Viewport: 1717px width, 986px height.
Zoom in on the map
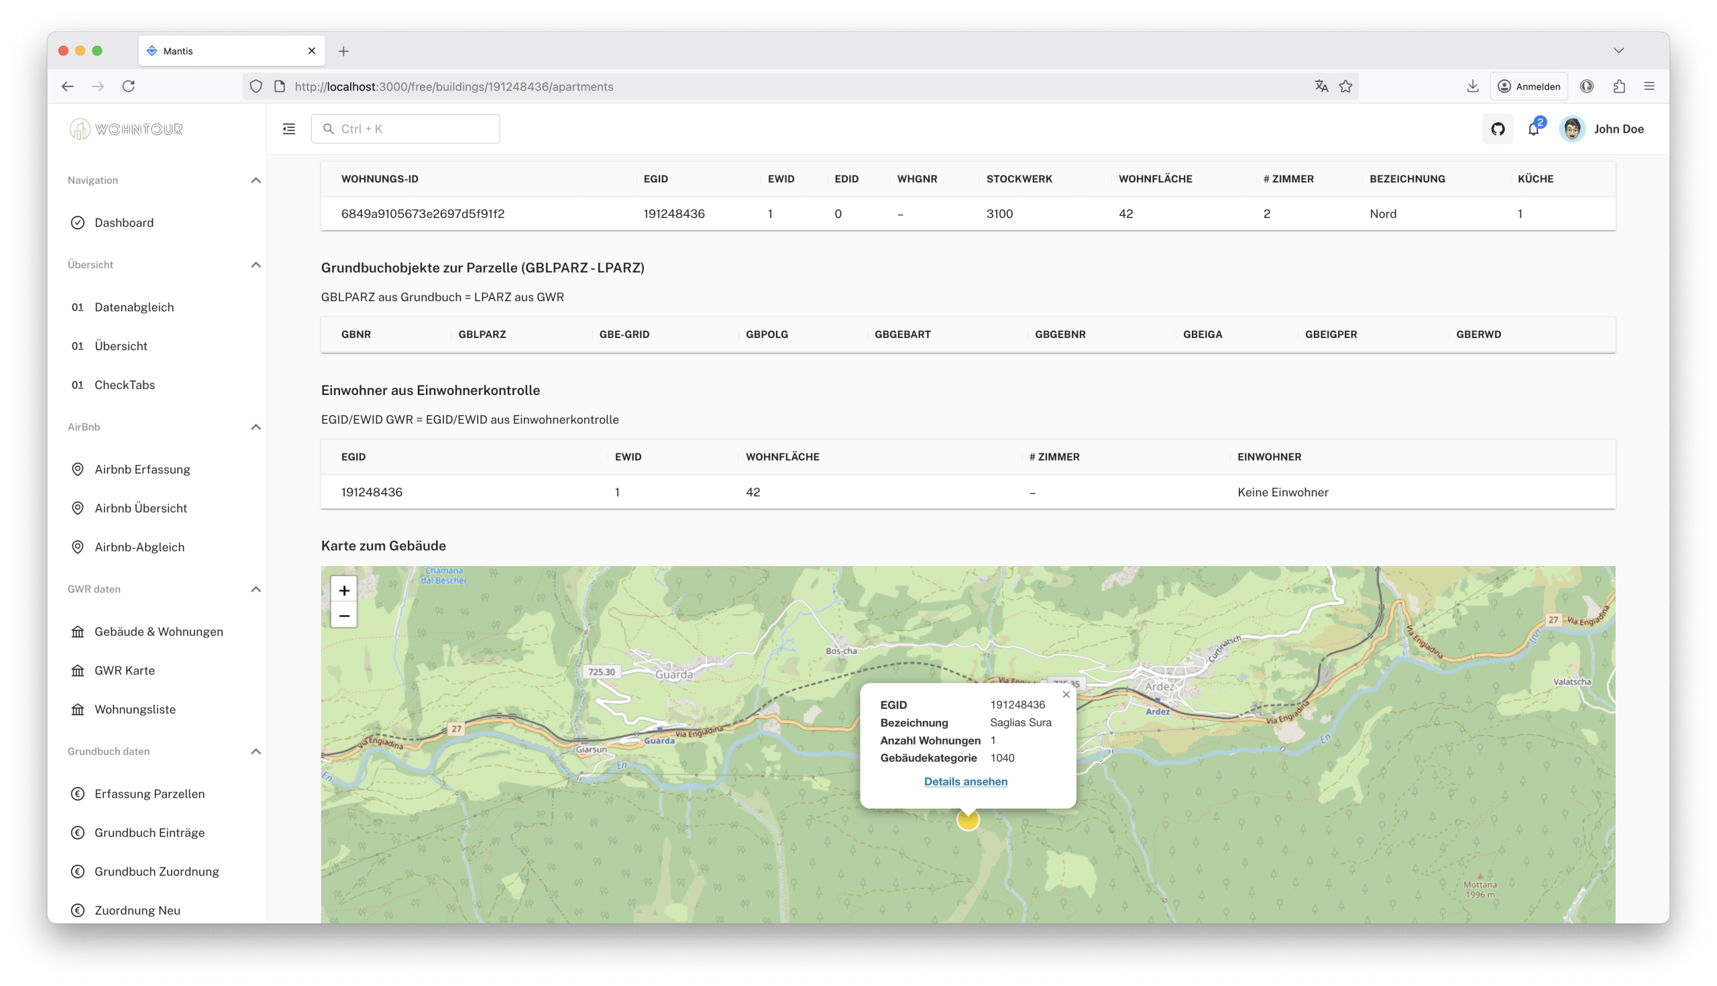click(344, 590)
